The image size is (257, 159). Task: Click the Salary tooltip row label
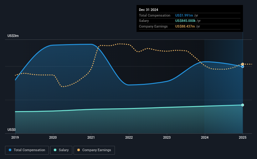[x=144, y=21]
